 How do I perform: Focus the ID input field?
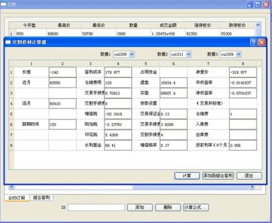[96, 207]
